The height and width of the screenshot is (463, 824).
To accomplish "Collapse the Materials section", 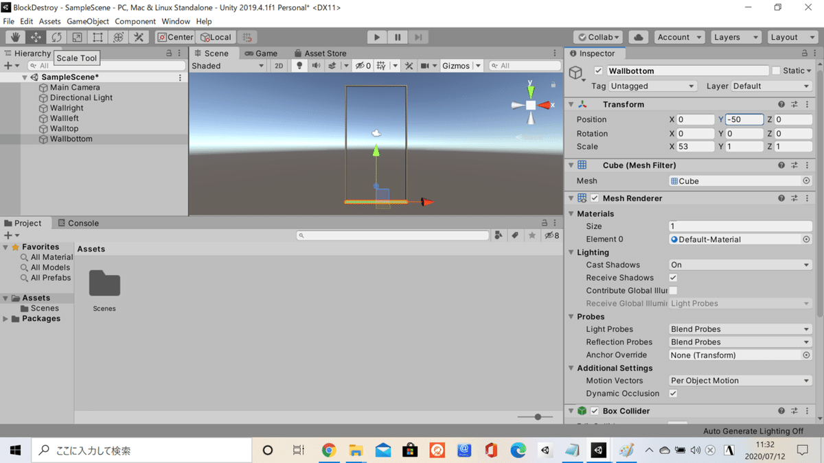I will click(571, 214).
